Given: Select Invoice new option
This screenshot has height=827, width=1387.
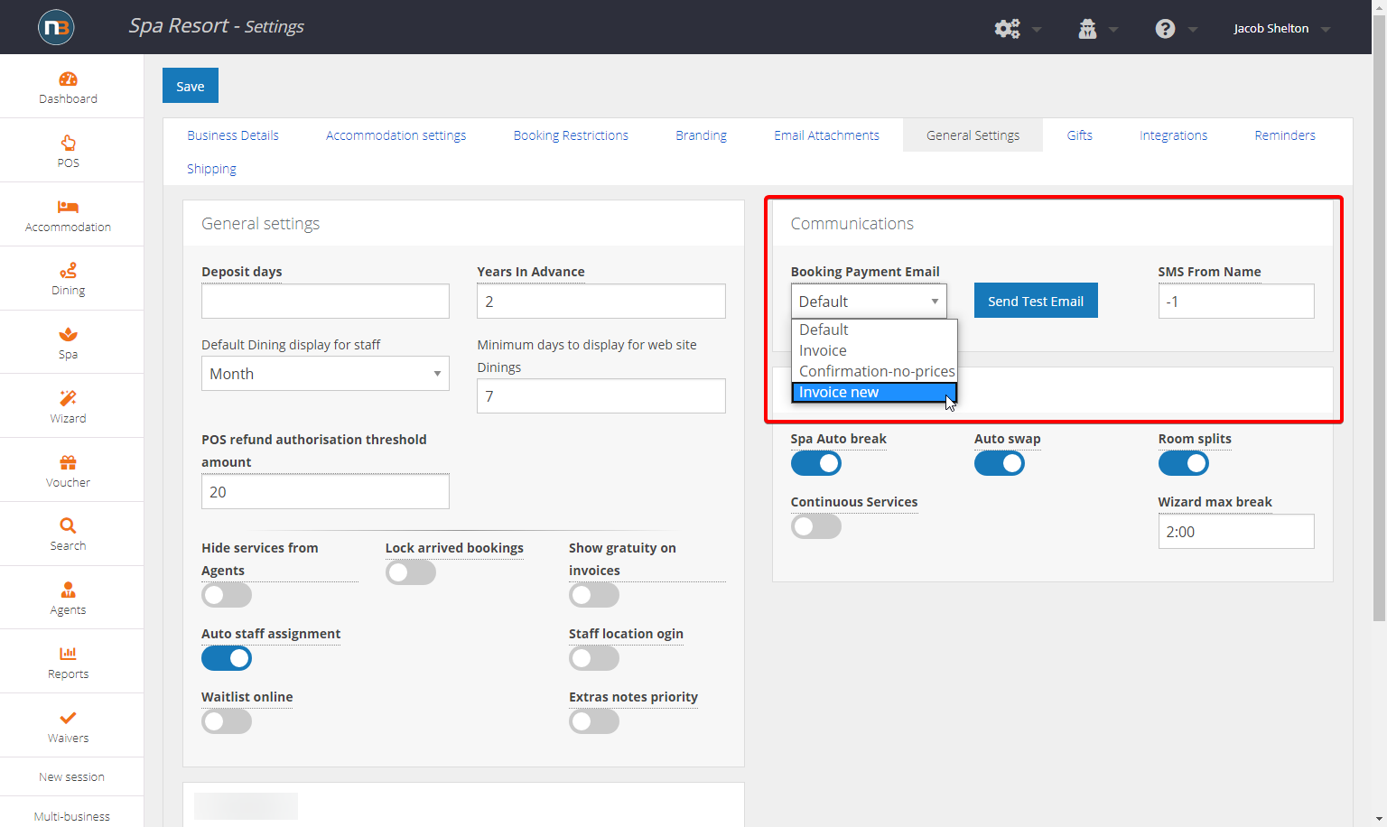Looking at the screenshot, I should (x=874, y=392).
